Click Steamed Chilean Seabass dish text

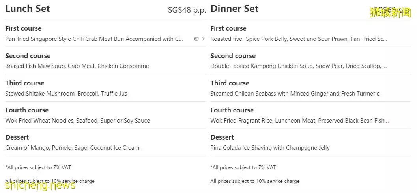295,93
